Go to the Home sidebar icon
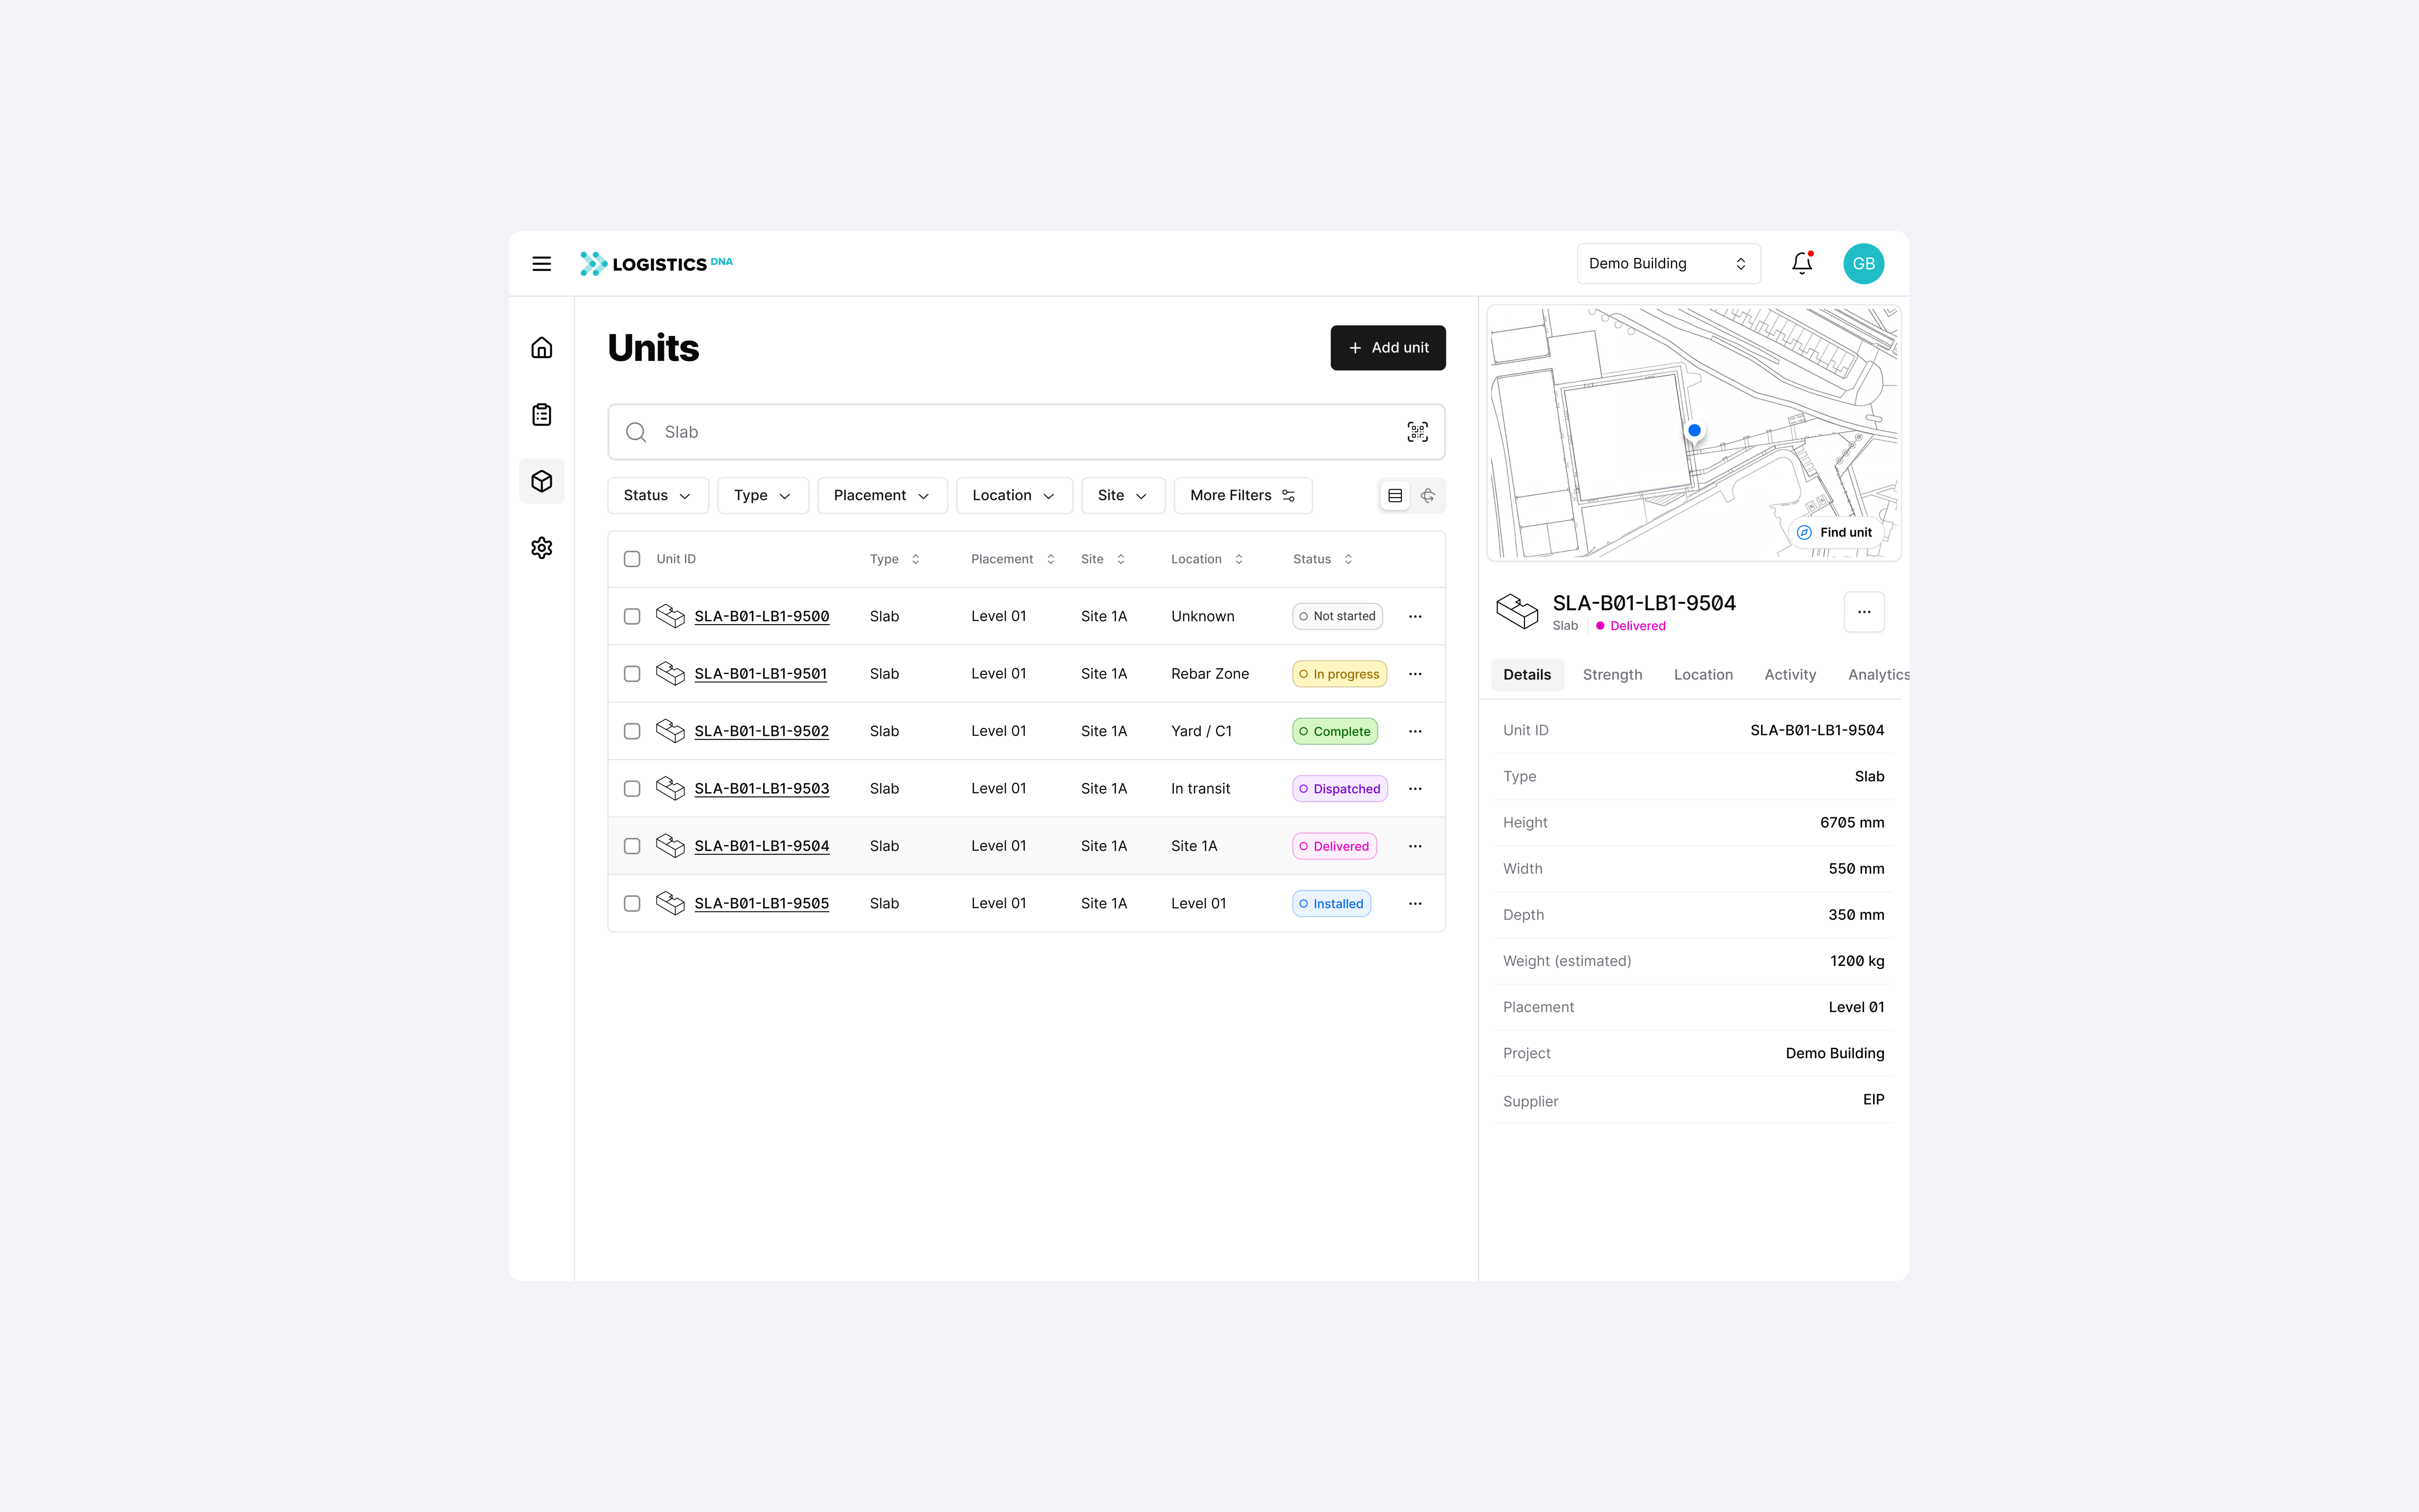The width and height of the screenshot is (2419, 1512). (x=541, y=348)
